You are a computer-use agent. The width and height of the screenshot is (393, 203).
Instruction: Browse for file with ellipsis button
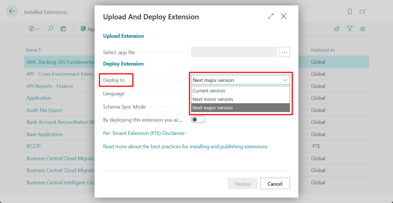[284, 52]
